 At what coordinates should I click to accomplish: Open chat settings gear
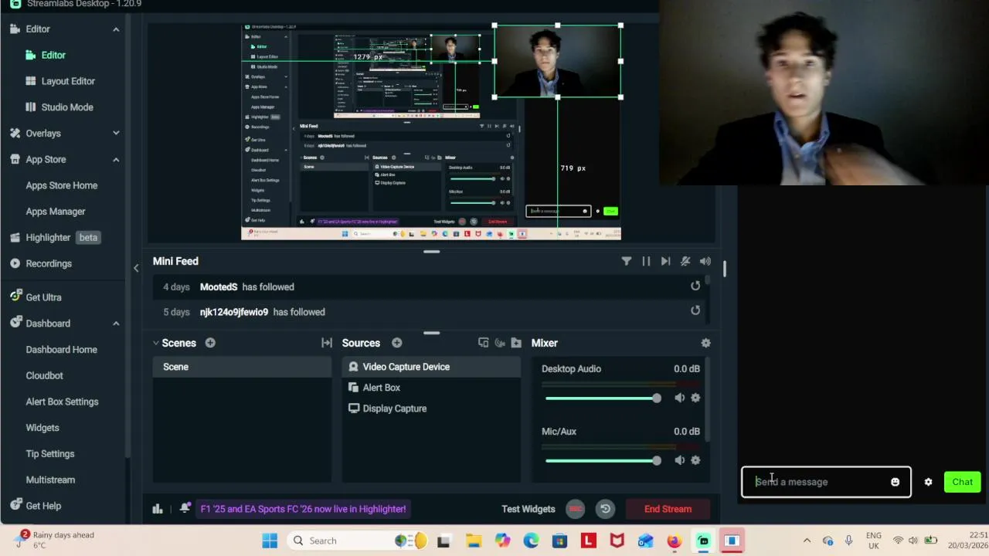click(928, 482)
